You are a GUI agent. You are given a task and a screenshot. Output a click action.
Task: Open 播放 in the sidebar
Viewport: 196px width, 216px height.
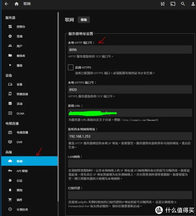point(29,65)
